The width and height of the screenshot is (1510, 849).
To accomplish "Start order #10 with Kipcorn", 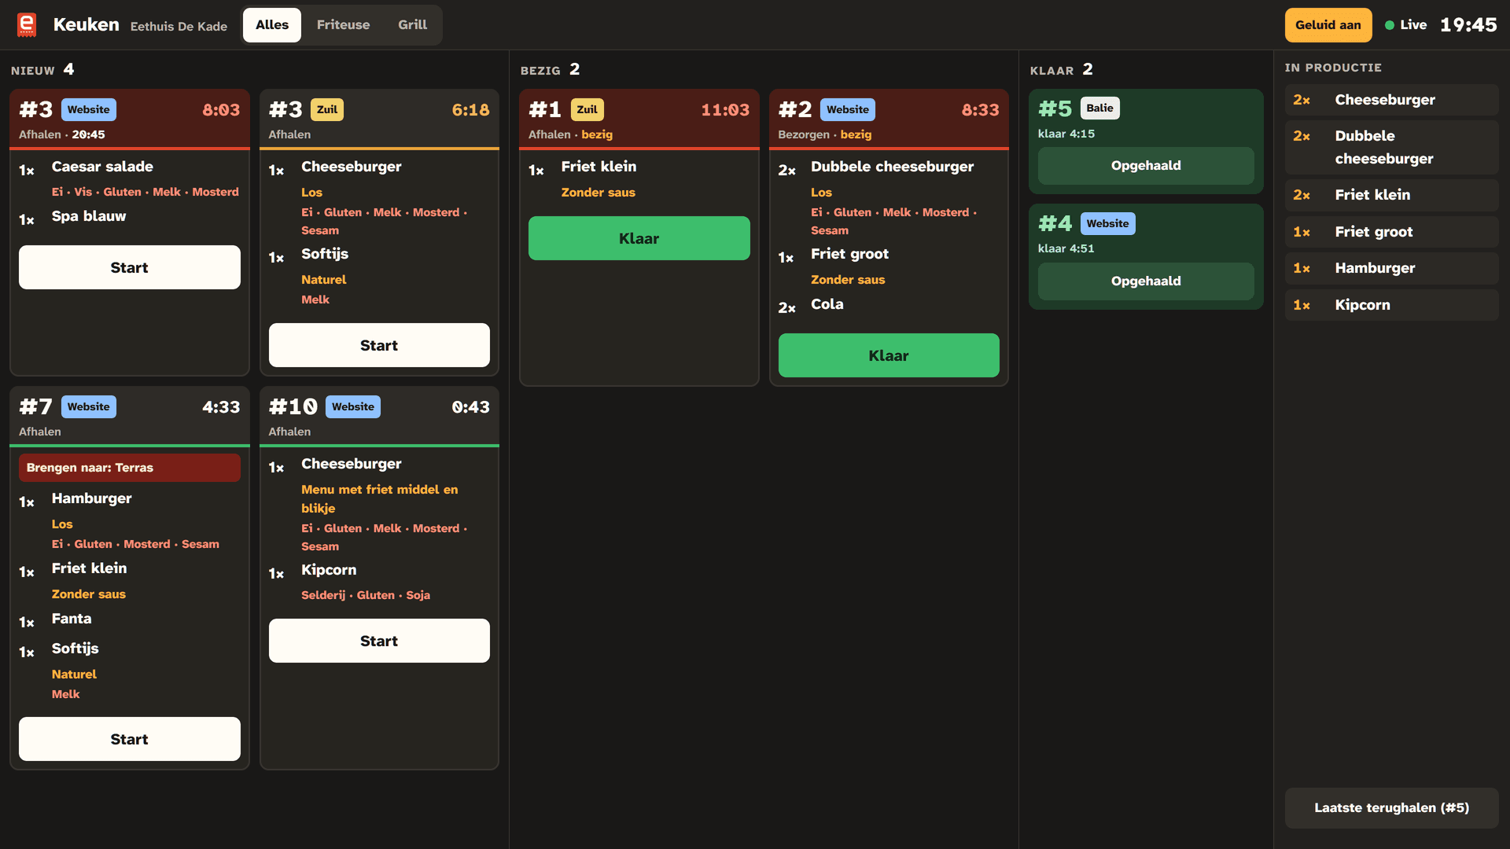I will tap(379, 641).
